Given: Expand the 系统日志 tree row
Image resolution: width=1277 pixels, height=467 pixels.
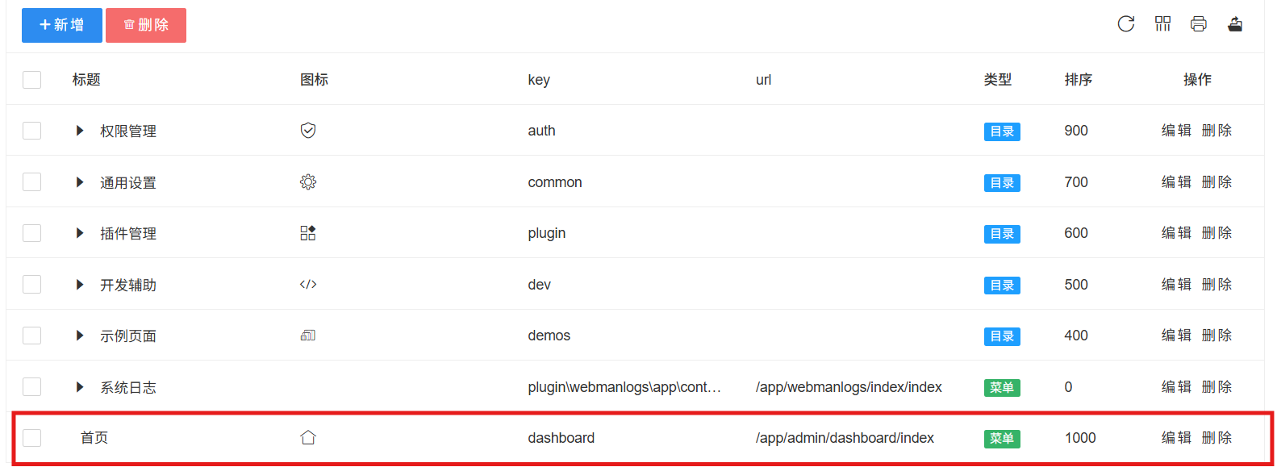Looking at the screenshot, I should click(80, 387).
